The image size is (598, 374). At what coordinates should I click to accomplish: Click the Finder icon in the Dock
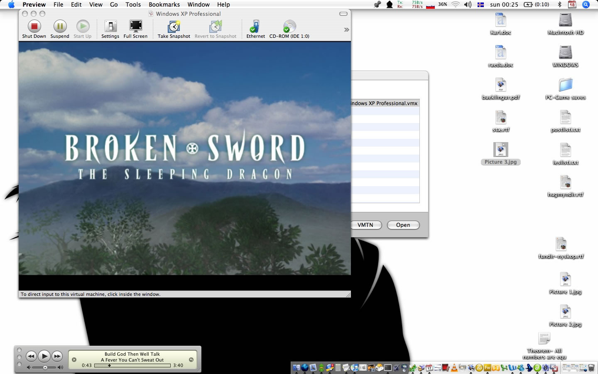click(x=297, y=367)
